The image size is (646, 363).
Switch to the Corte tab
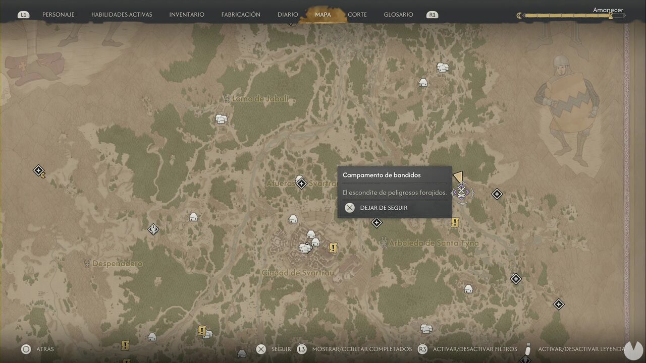pyautogui.click(x=357, y=15)
